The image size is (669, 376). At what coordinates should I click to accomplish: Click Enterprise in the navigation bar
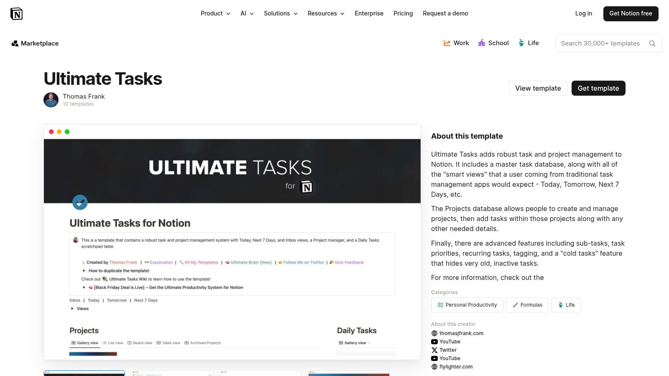[369, 13]
